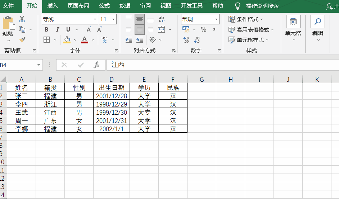Image resolution: width=339 pixels, height=199 pixels.
Task: Decrease decimal places icon
Action: click(197, 40)
